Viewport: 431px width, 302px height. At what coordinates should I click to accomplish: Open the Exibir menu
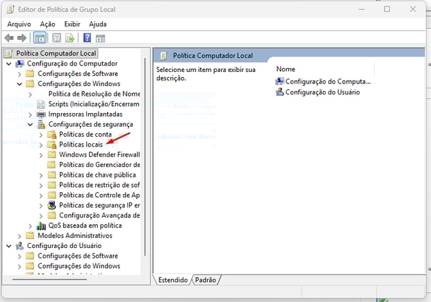tap(72, 24)
